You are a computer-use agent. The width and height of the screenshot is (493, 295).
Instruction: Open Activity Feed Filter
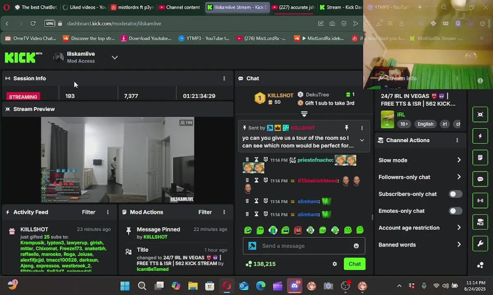click(x=88, y=212)
